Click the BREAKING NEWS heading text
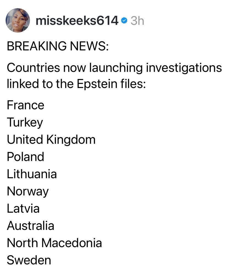The width and height of the screenshot is (245, 274). (x=57, y=47)
